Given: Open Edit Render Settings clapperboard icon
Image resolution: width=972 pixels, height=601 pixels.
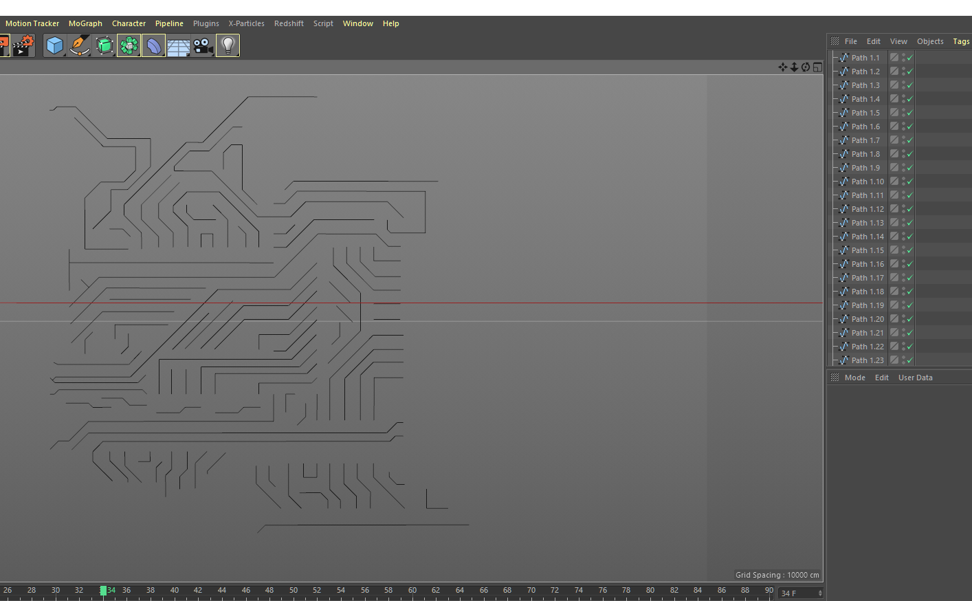Looking at the screenshot, I should pyautogui.click(x=23, y=45).
